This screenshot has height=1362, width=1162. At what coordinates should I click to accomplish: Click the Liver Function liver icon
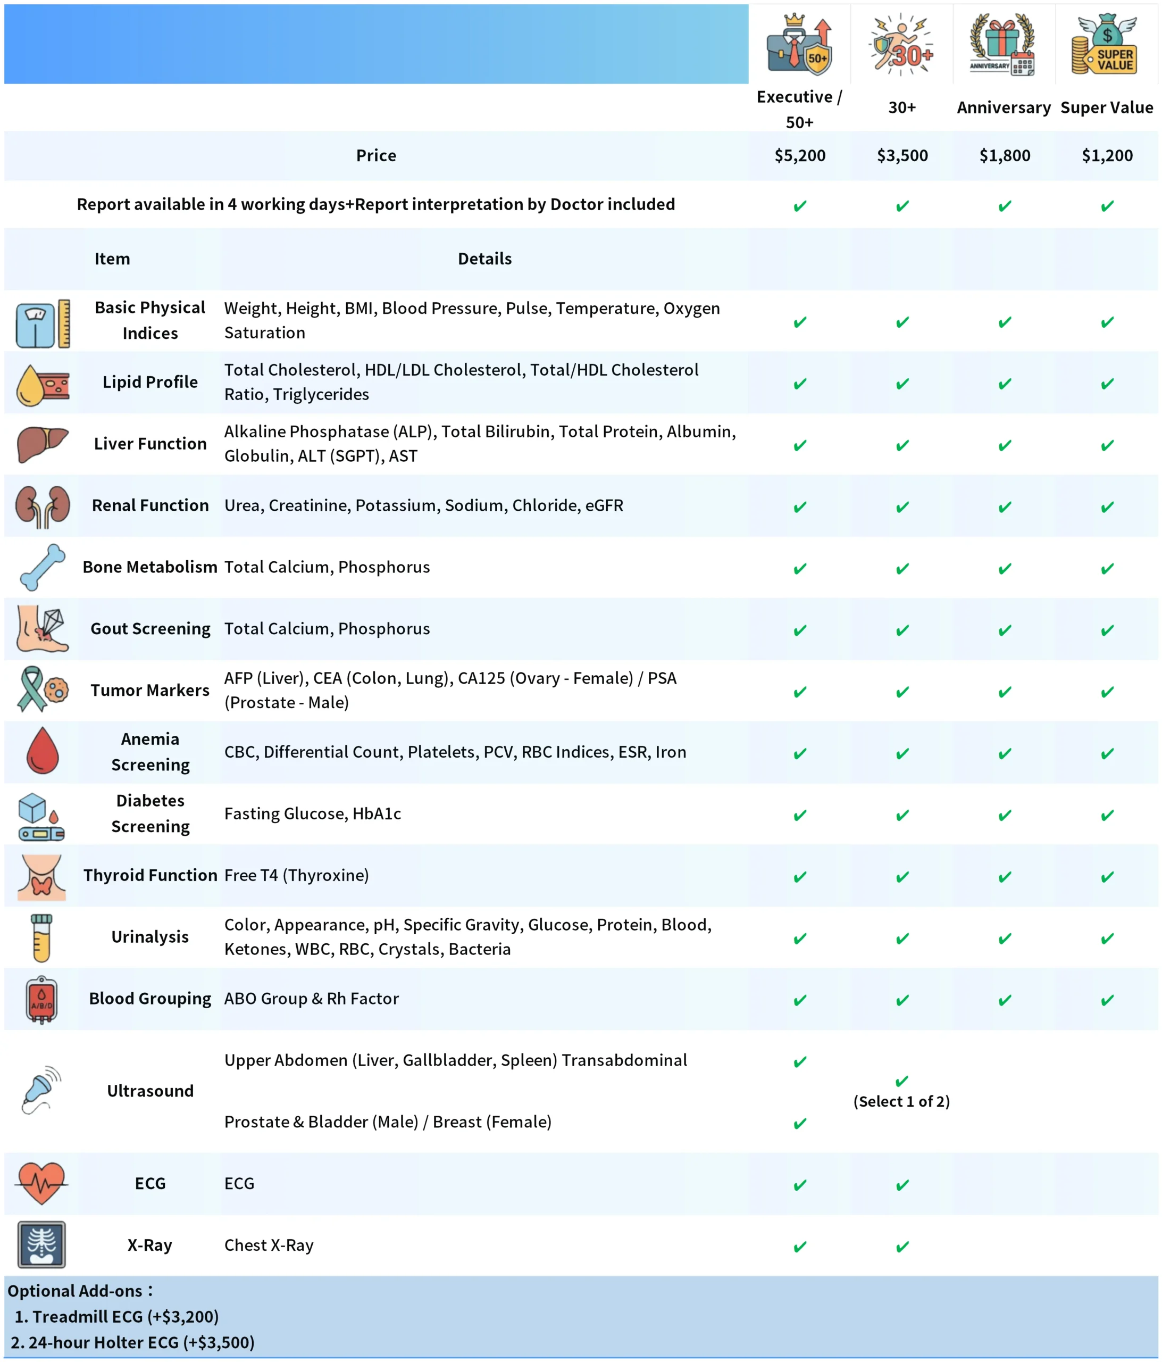[42, 444]
